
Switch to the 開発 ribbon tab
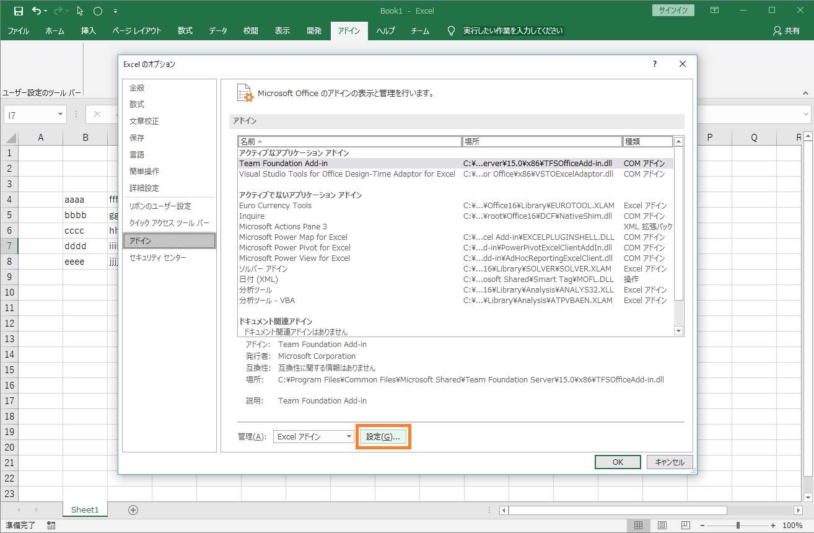[314, 31]
